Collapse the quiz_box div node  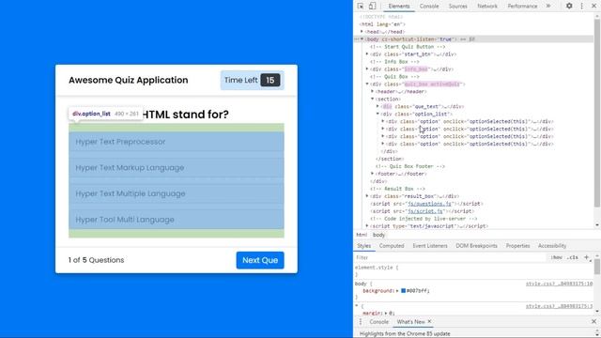[367, 84]
